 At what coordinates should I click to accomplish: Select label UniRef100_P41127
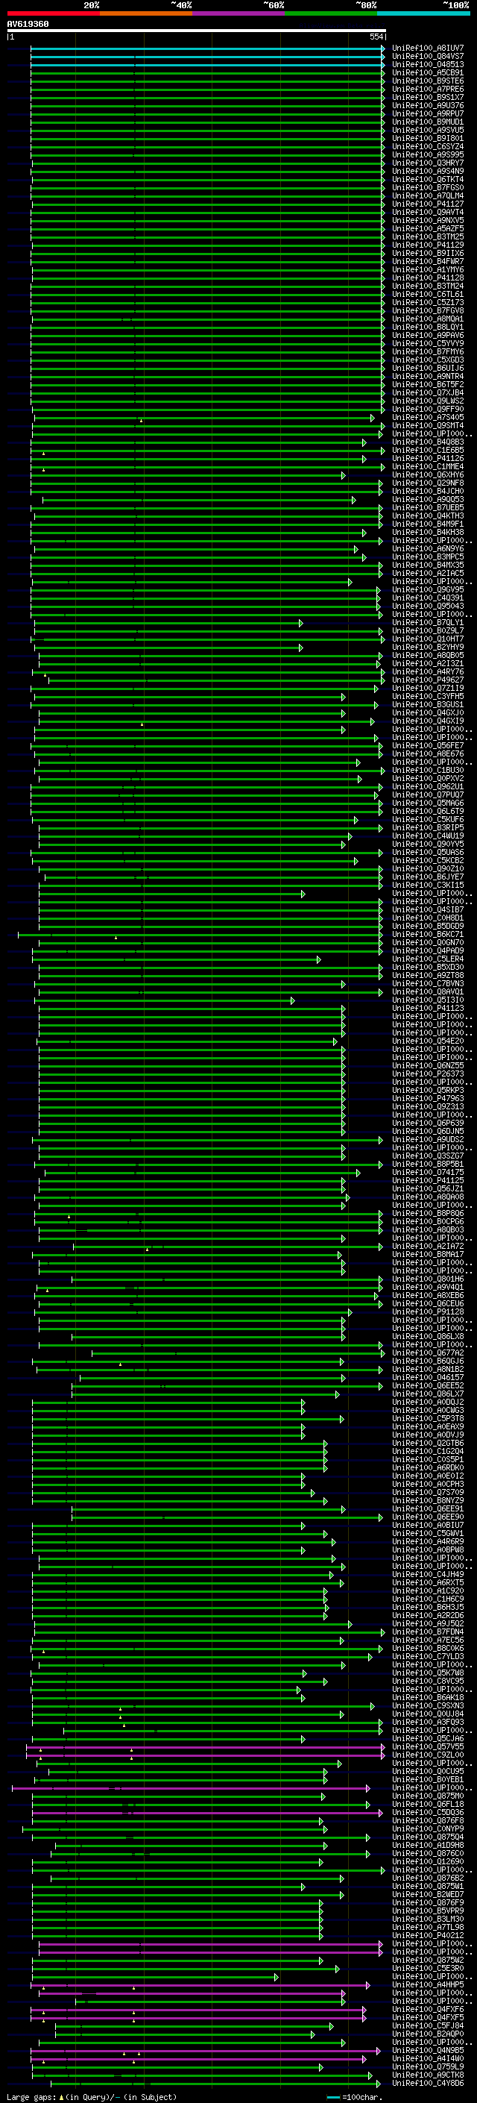(427, 203)
